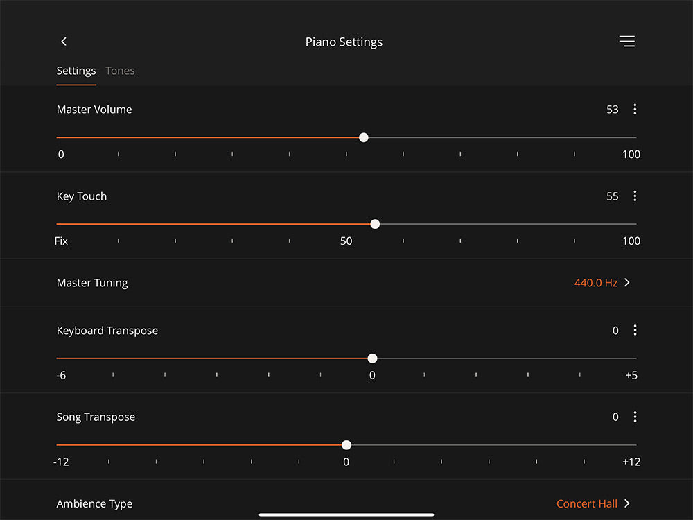The height and width of the screenshot is (520, 693).
Task: Click the Master Volume slider handle
Action: [x=364, y=137]
